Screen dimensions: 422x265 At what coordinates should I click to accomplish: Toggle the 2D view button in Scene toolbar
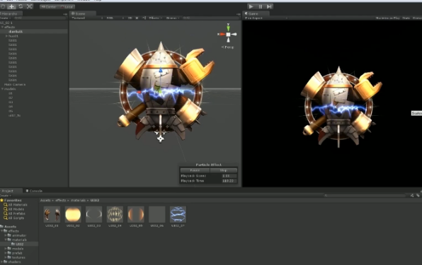point(130,18)
